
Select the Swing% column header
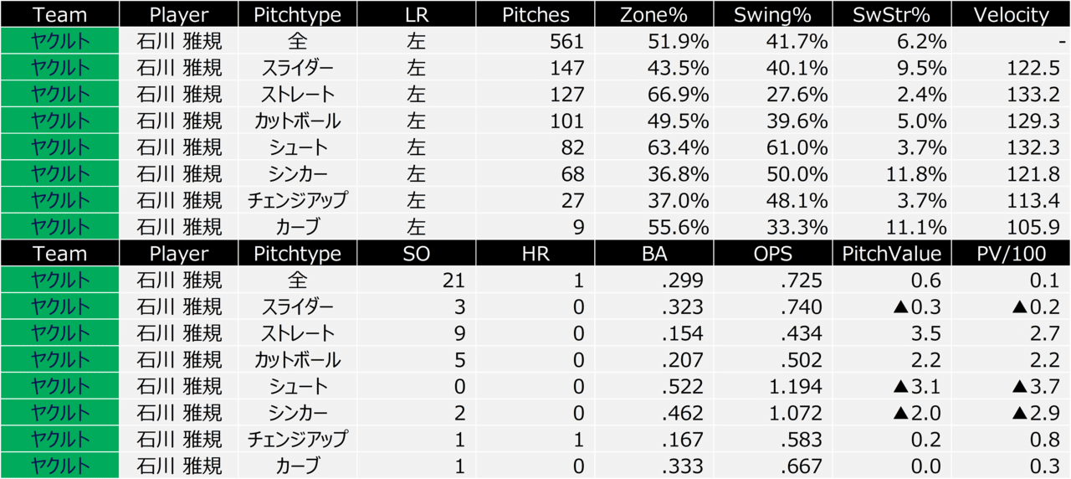(774, 14)
